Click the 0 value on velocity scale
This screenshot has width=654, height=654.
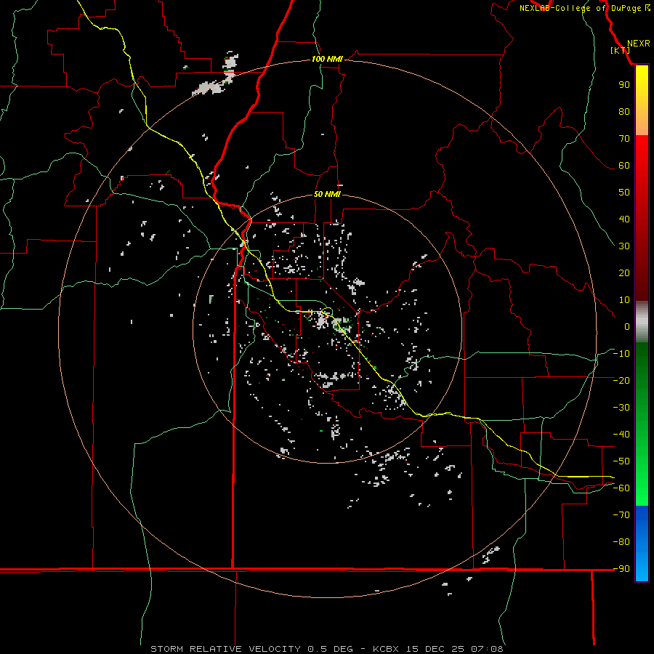pos(627,326)
